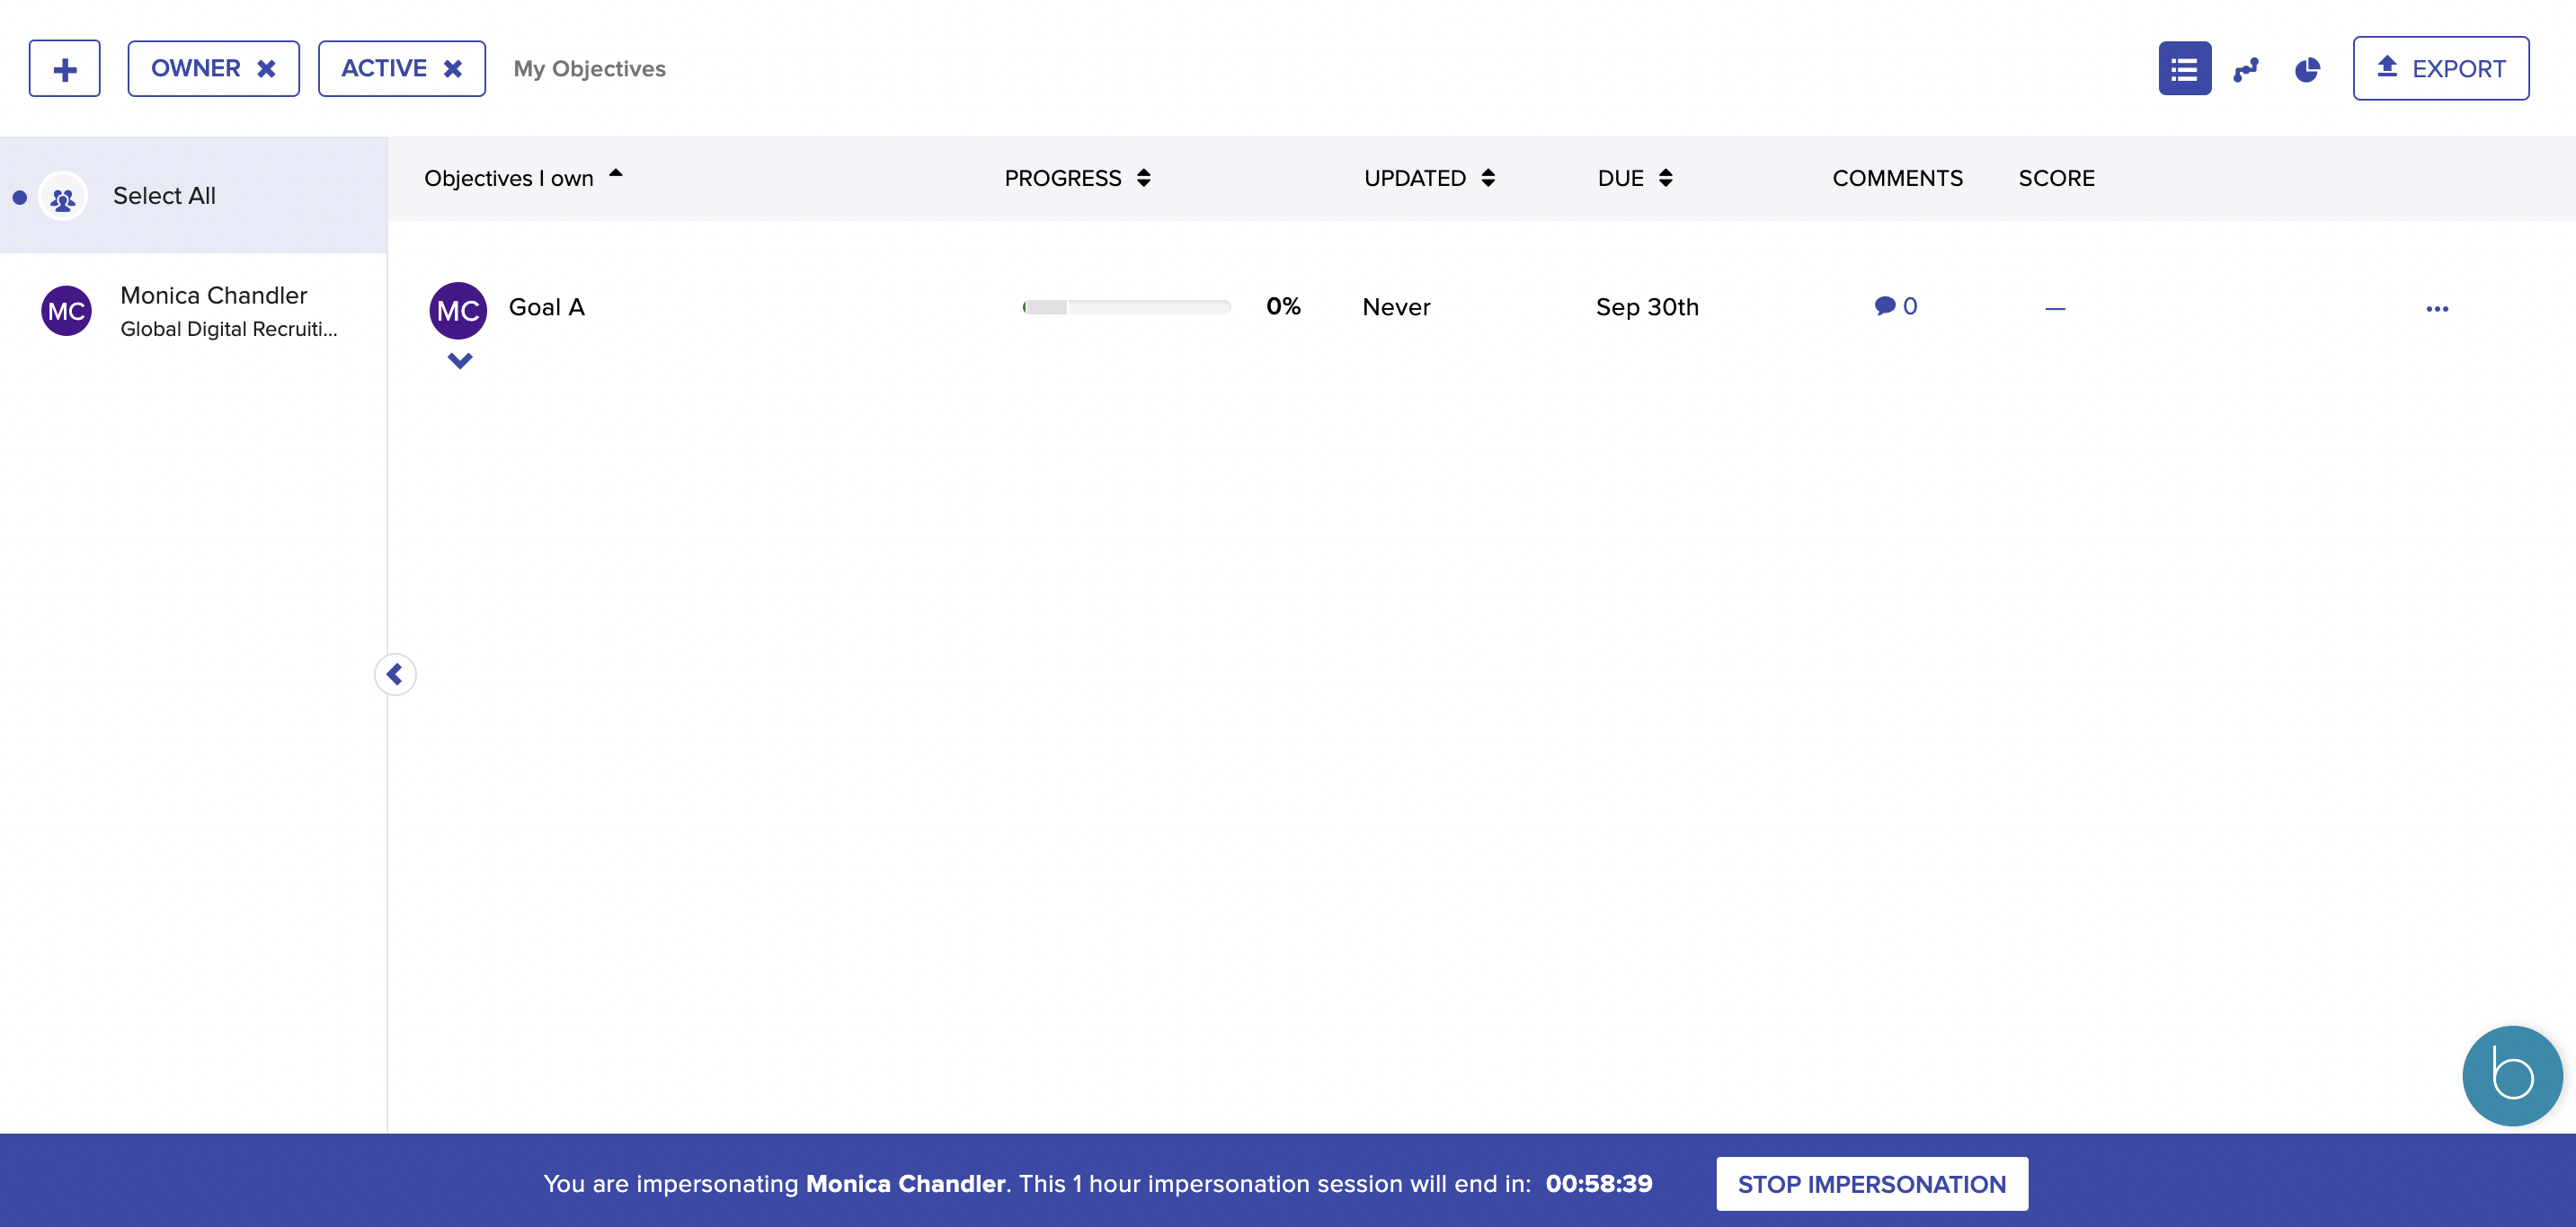Click the Never updated value
This screenshot has height=1227, width=2576.
1396,307
